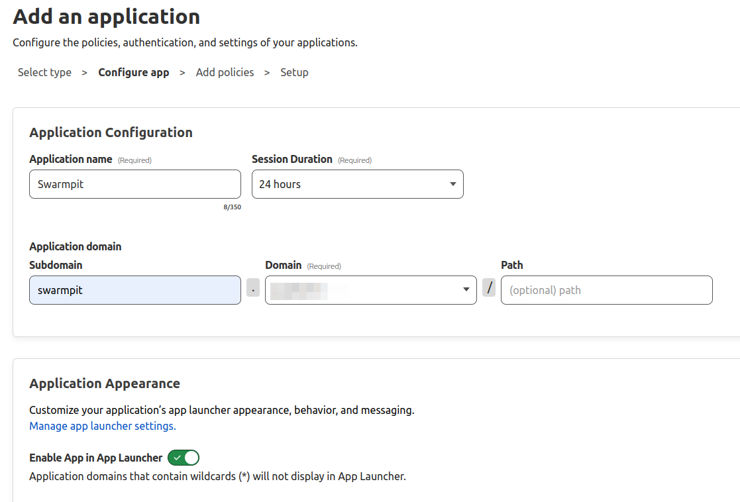Click the dot separator before Domain dropdown
The image size is (740, 502).
pyautogui.click(x=253, y=289)
